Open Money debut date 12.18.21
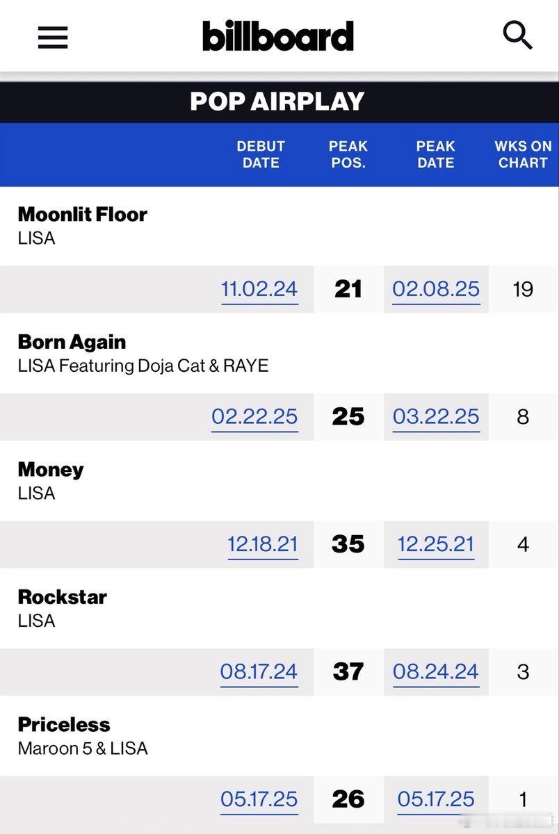This screenshot has width=559, height=834. coord(263,544)
